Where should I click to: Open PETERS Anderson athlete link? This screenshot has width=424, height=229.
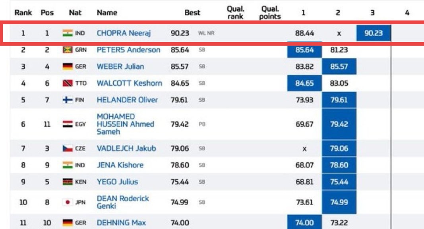click(128, 50)
